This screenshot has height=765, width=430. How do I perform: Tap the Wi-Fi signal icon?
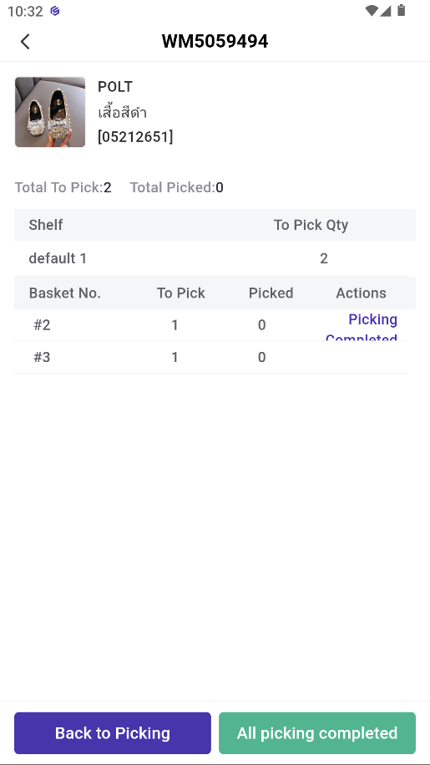coord(372,11)
